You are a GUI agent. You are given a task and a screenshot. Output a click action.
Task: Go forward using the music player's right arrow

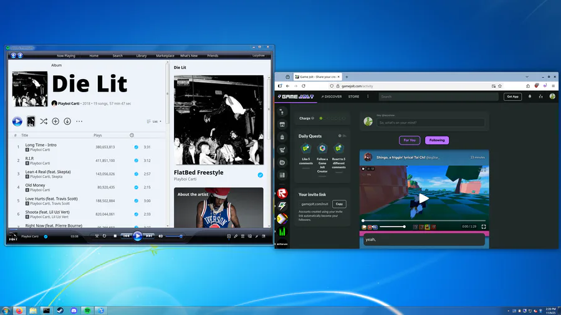[x=20, y=55]
